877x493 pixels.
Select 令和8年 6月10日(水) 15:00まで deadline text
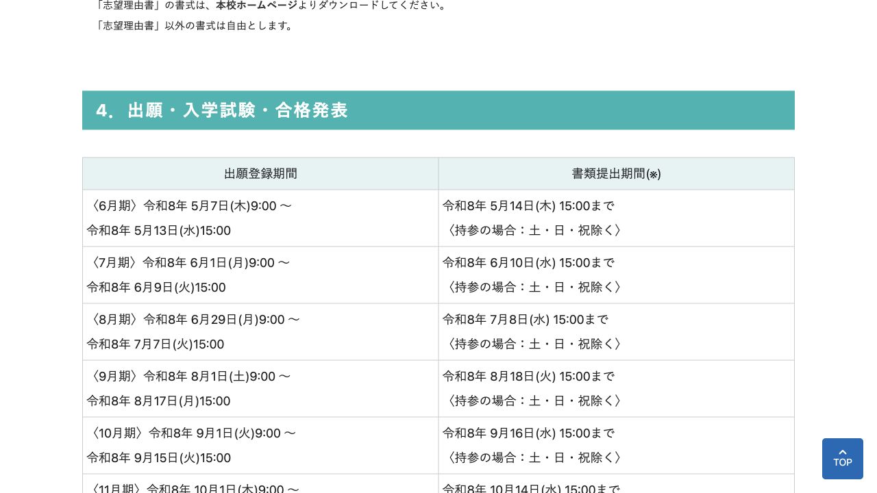[528, 263]
